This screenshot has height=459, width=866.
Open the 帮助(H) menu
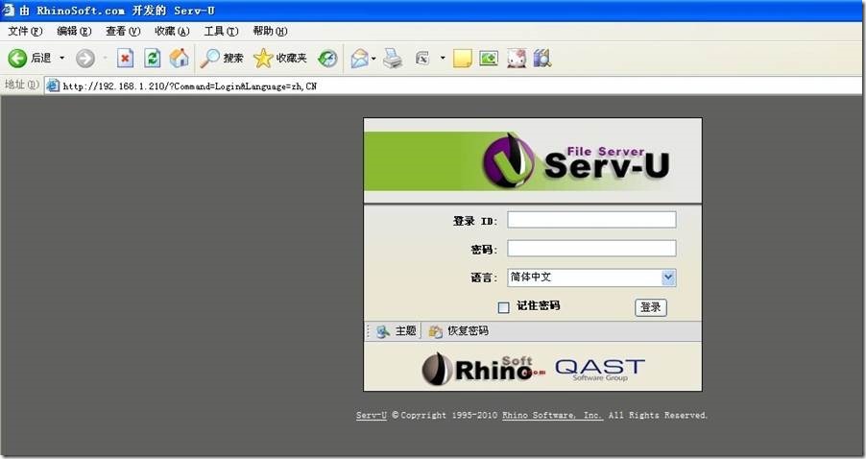[270, 31]
